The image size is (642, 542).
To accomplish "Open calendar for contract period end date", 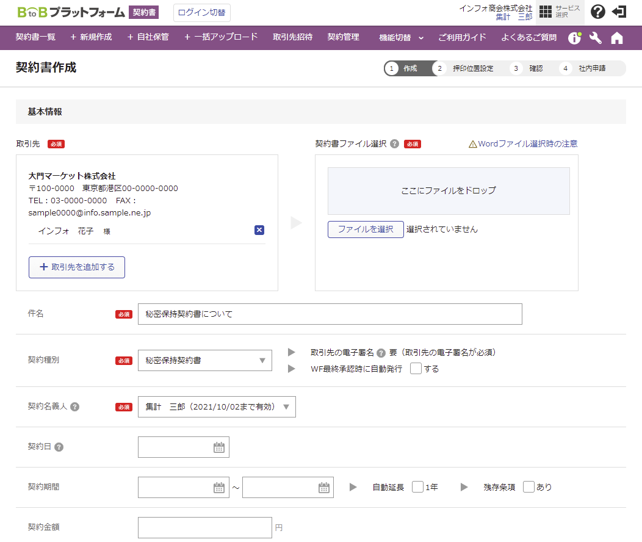I will point(324,488).
